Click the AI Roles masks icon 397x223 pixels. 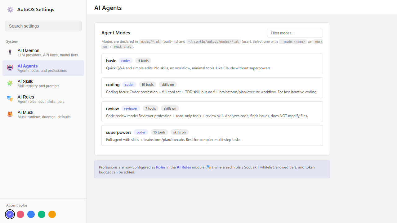(10, 99)
